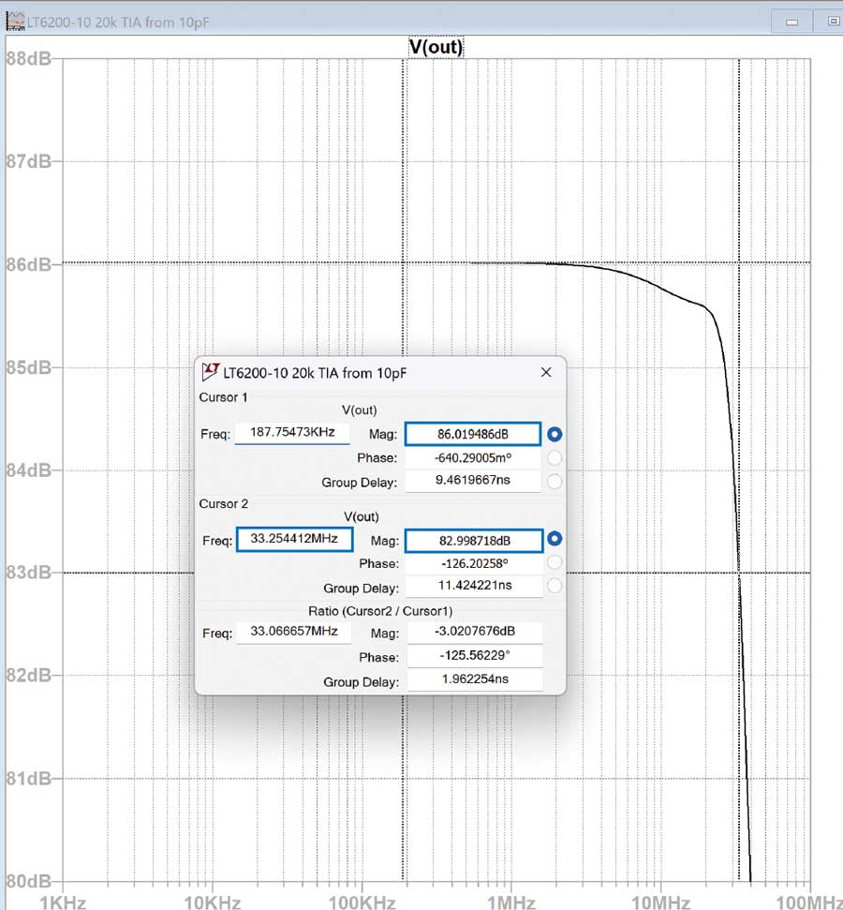Select Cursor 2 Mag radio button
Viewport: 843px width, 910px height.
click(x=555, y=540)
